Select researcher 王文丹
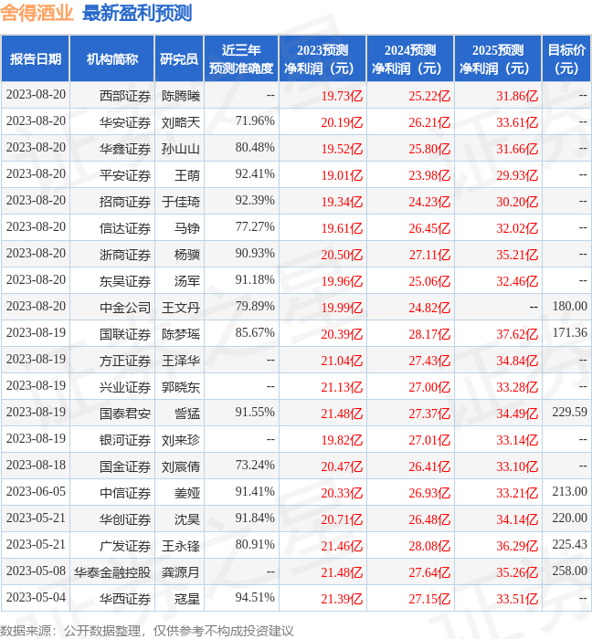This screenshot has height=639, width=592. [x=181, y=308]
